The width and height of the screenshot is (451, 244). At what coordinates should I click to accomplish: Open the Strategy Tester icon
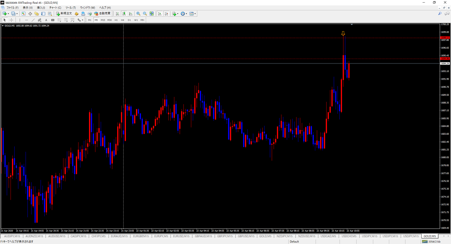[49, 14]
